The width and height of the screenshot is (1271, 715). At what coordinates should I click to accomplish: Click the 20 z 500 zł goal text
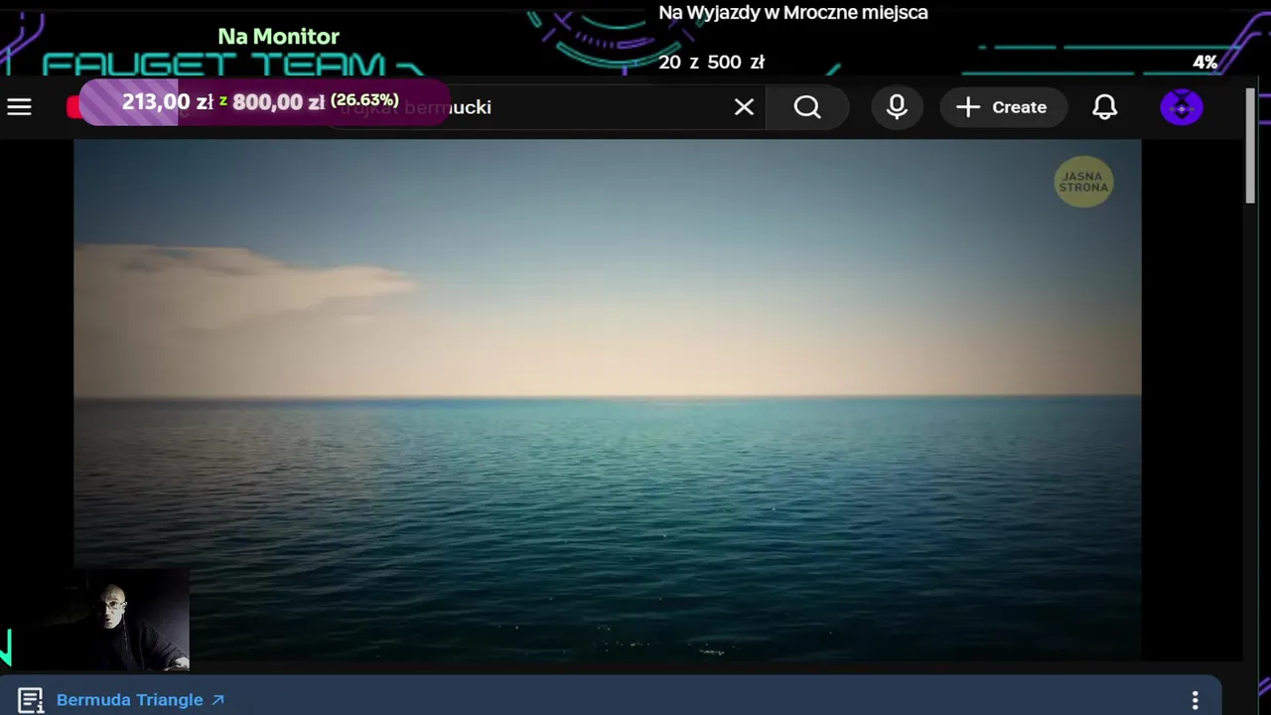(x=711, y=62)
